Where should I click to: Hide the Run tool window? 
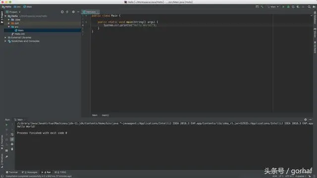pos(311,120)
